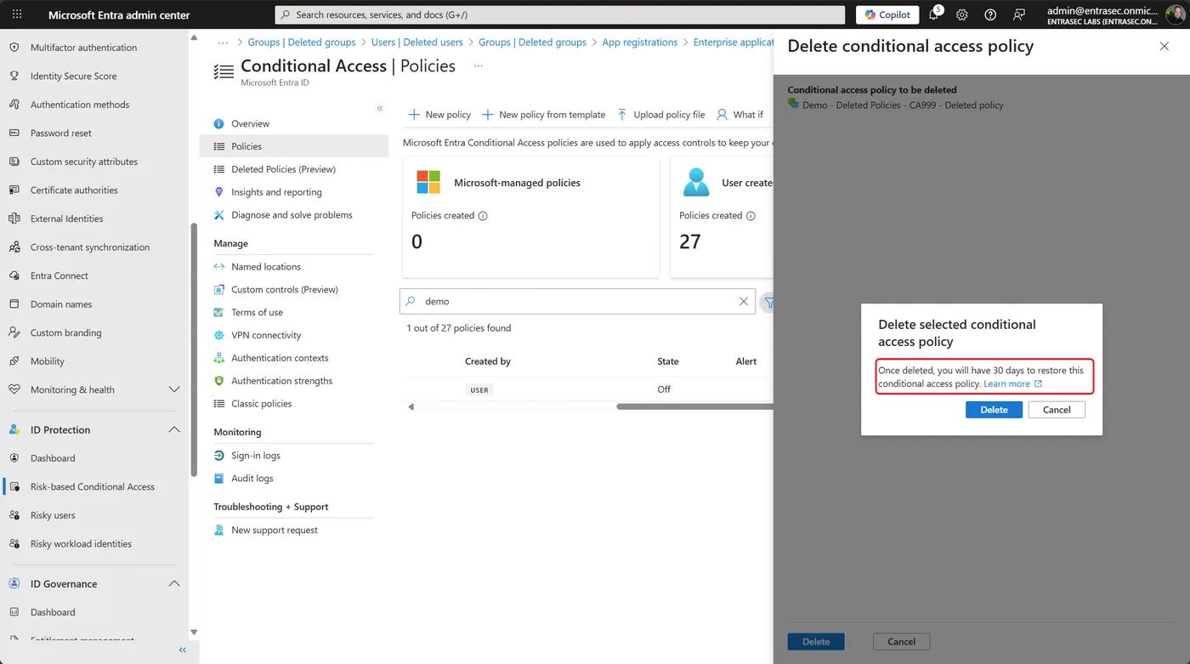Open App registrations breadcrumb link
This screenshot has width=1190, height=664.
640,42
